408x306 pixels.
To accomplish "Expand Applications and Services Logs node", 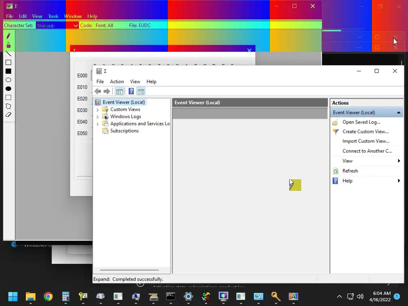I will click(x=98, y=124).
